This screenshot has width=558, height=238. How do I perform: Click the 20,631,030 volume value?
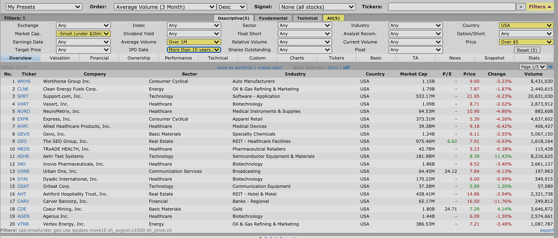coord(539,96)
